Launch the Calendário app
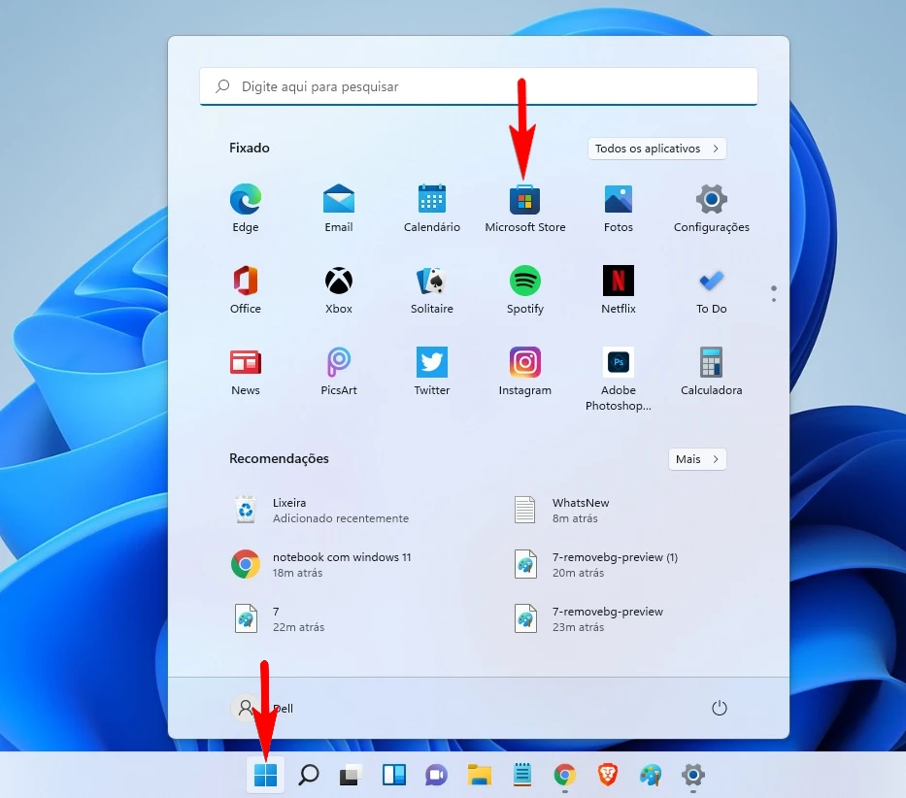The image size is (906, 798). (431, 208)
